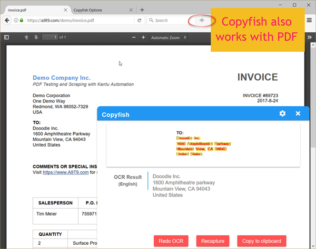
Task: Open Copyfish settings gear
Action: click(282, 113)
